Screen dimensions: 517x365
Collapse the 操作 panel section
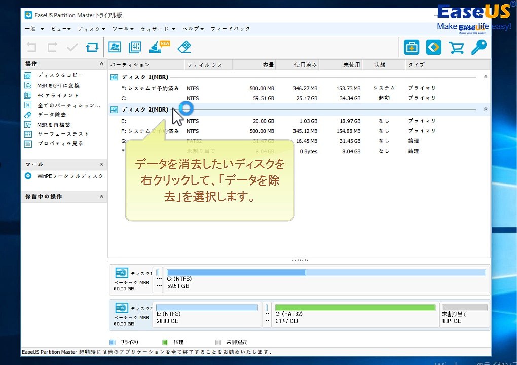pos(101,64)
